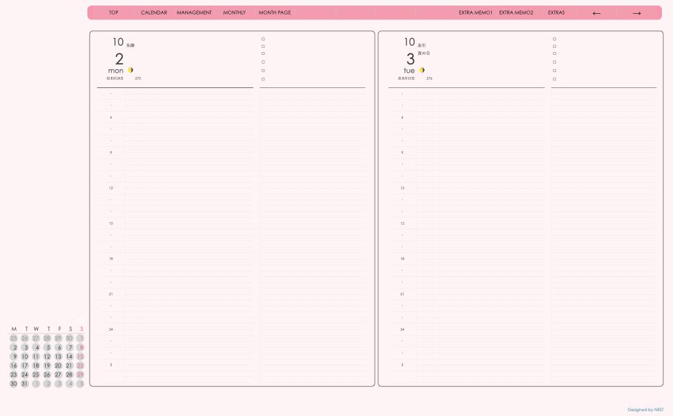Click the large date 2 on Monday page
Image resolution: width=673 pixels, height=416 pixels.
pyautogui.click(x=119, y=59)
